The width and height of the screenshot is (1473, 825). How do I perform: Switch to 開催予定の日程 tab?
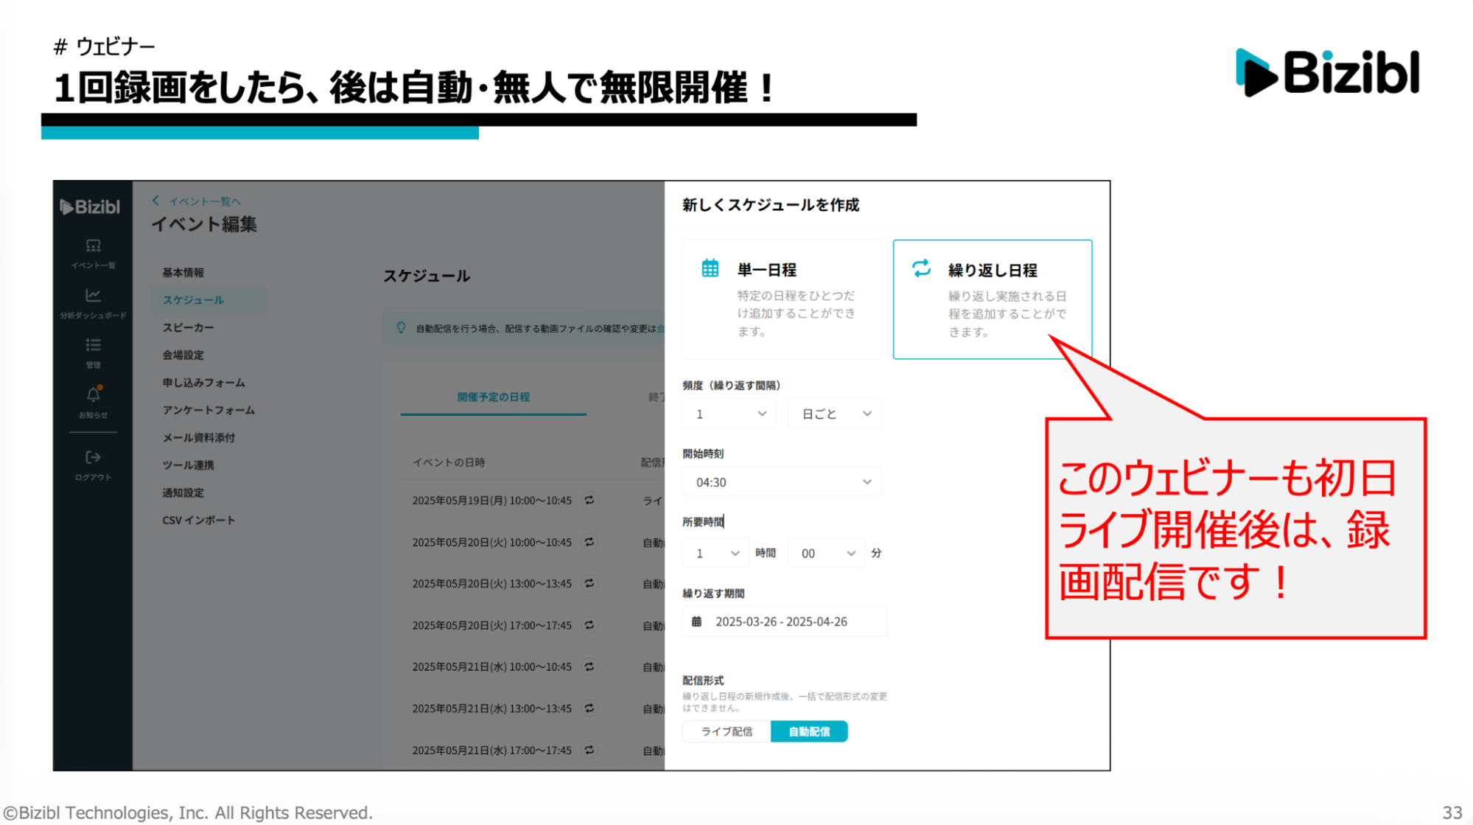(x=493, y=397)
